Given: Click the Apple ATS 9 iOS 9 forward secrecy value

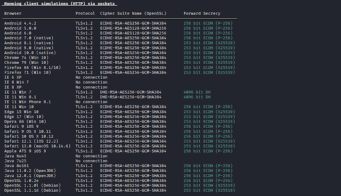Looking at the screenshot, I should click(208, 151).
